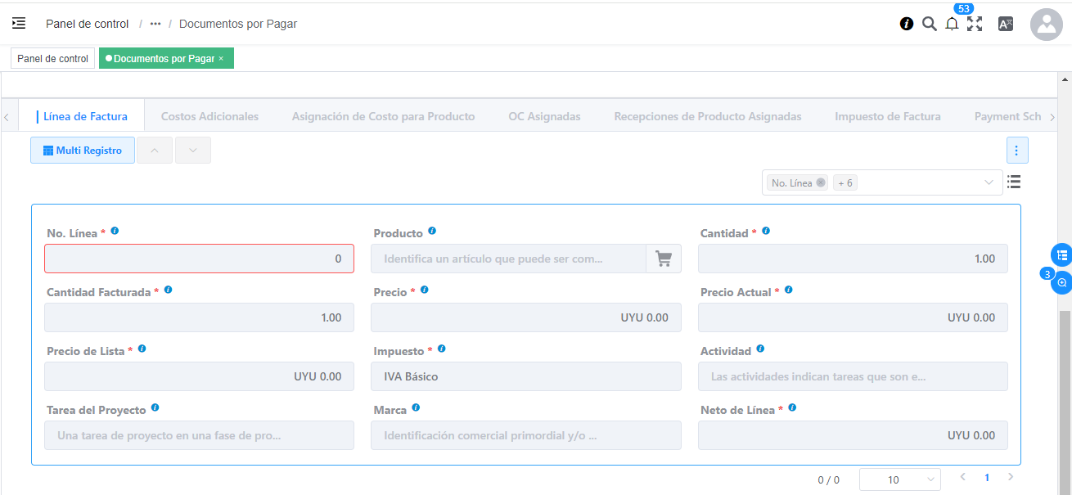1072x495 pixels.
Task: Open notifications bell icon
Action: click(952, 24)
